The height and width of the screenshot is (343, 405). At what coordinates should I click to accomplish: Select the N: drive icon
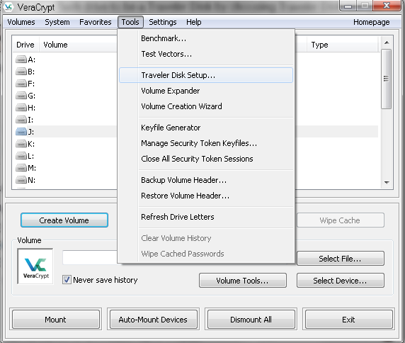pos(21,180)
